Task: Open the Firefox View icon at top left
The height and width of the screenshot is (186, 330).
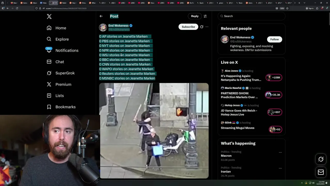Action: click(3, 3)
